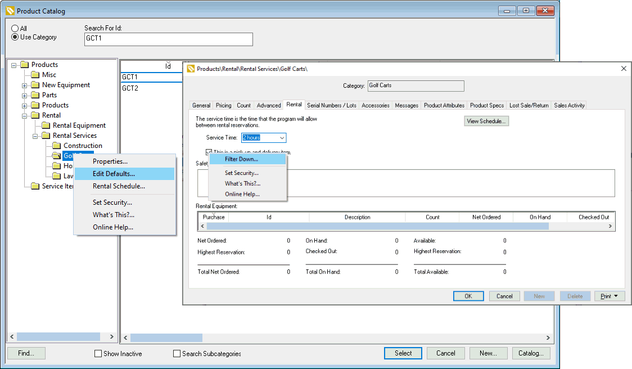Click the View Schedule button
Viewport: 632px width, 369px height.
pyautogui.click(x=486, y=121)
